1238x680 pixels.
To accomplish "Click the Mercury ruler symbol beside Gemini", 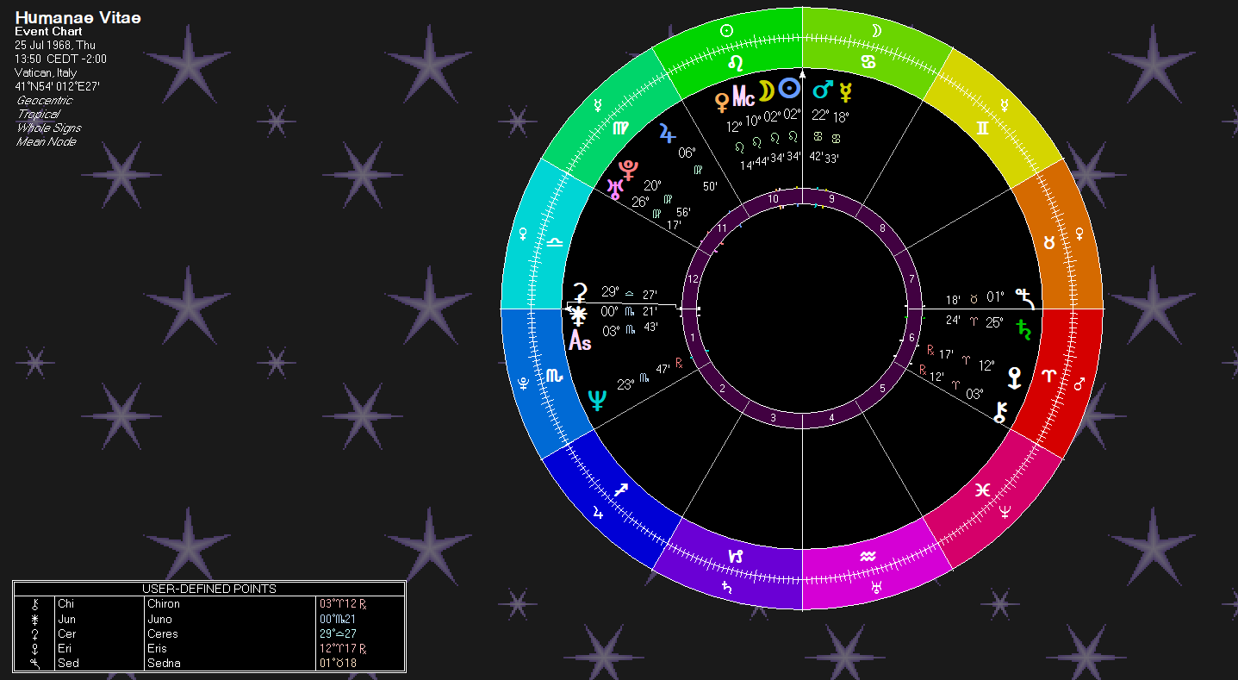I will pyautogui.click(x=1003, y=105).
